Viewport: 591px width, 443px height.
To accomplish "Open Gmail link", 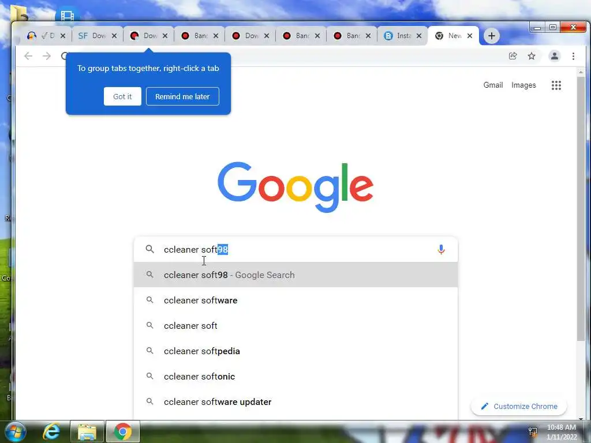I will click(493, 85).
